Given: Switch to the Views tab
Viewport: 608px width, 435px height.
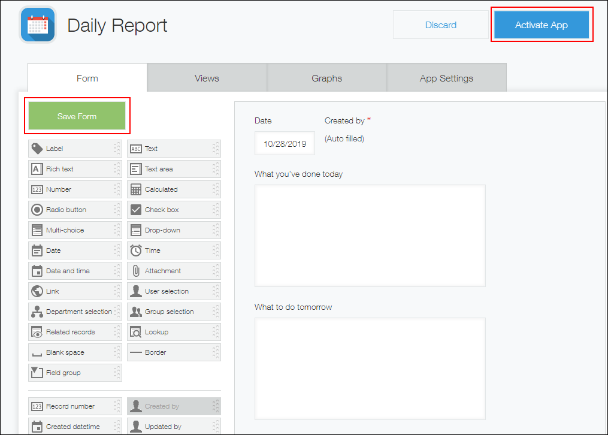Looking at the screenshot, I should [206, 77].
